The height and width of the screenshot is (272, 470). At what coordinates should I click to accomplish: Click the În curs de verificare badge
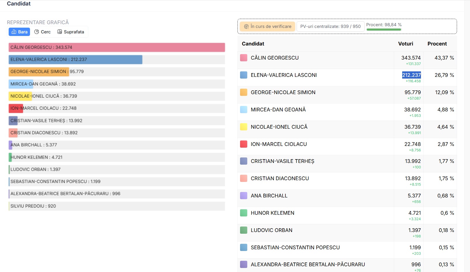(x=267, y=26)
